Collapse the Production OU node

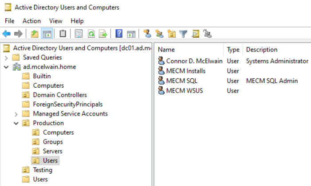(16, 123)
